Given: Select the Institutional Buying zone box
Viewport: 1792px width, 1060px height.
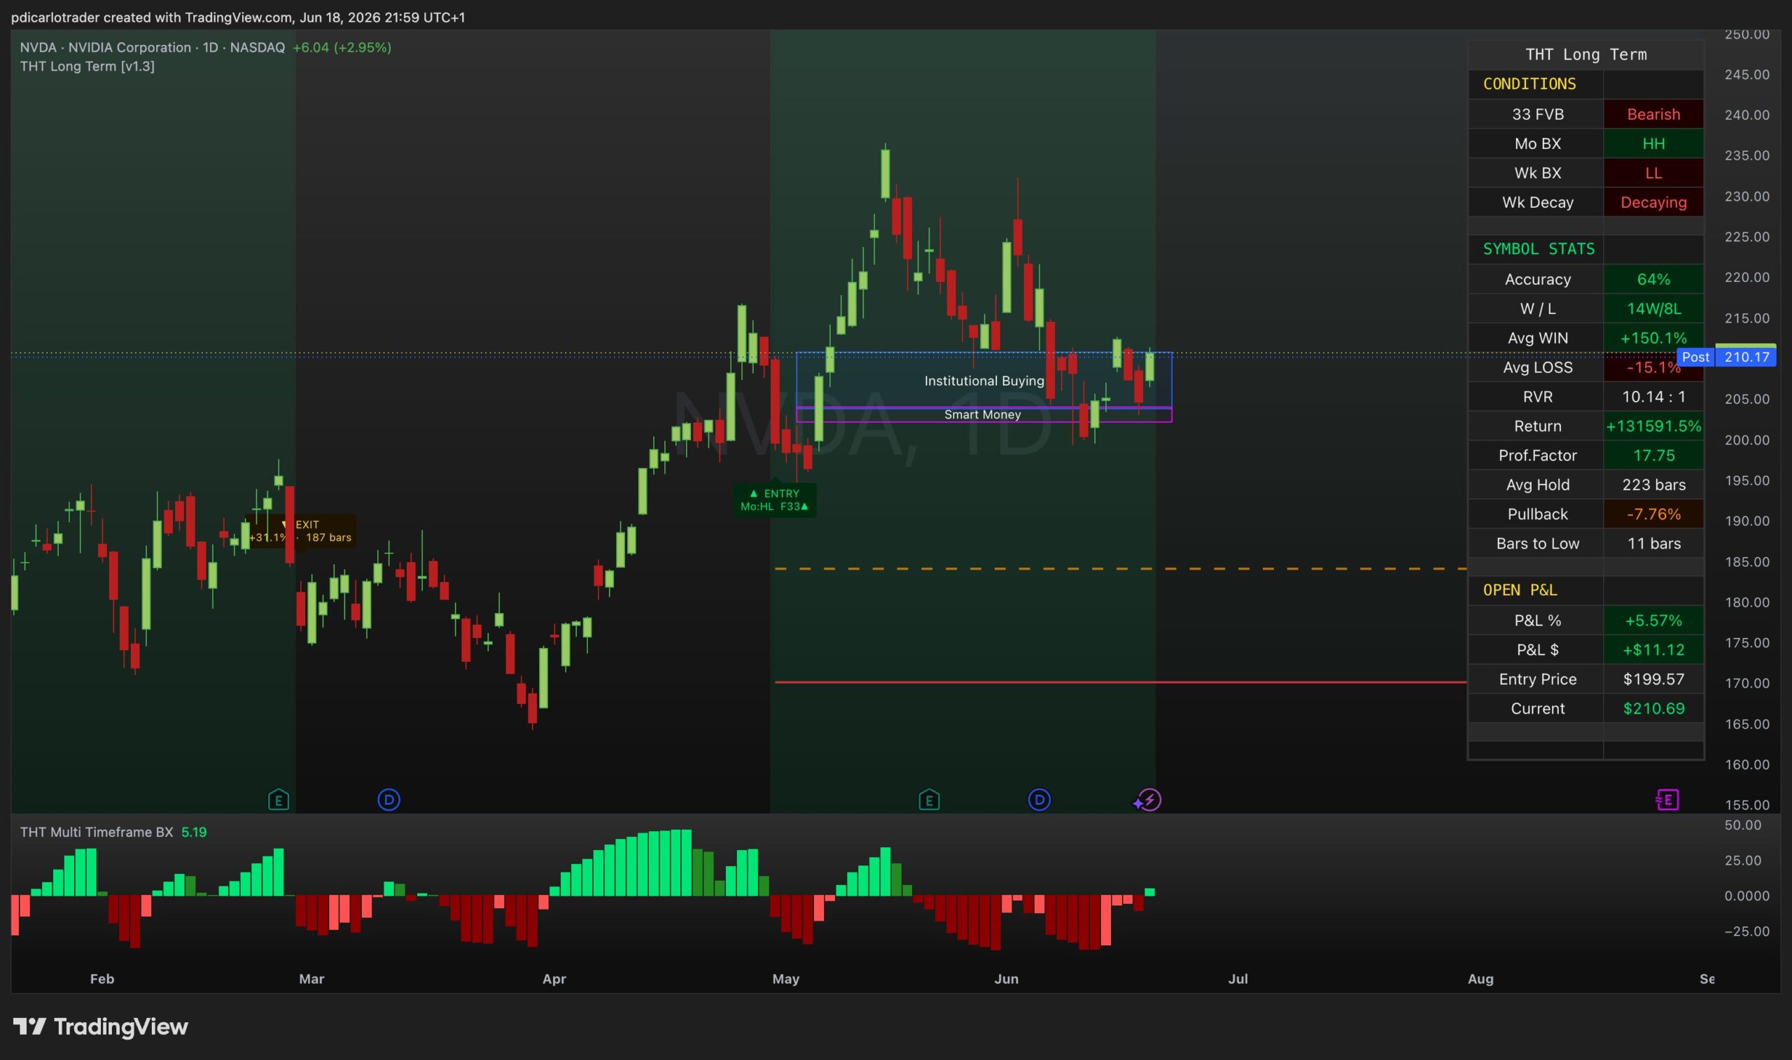Looking at the screenshot, I should click(x=984, y=380).
